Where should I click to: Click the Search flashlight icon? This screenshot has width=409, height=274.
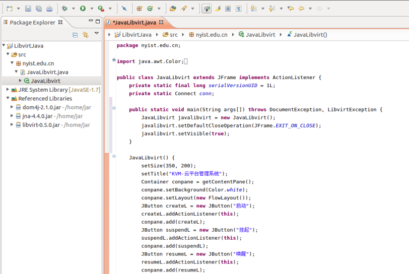(184, 9)
